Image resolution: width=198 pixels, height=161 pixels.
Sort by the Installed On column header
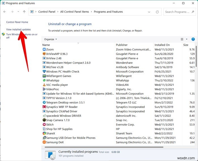pos(162,45)
